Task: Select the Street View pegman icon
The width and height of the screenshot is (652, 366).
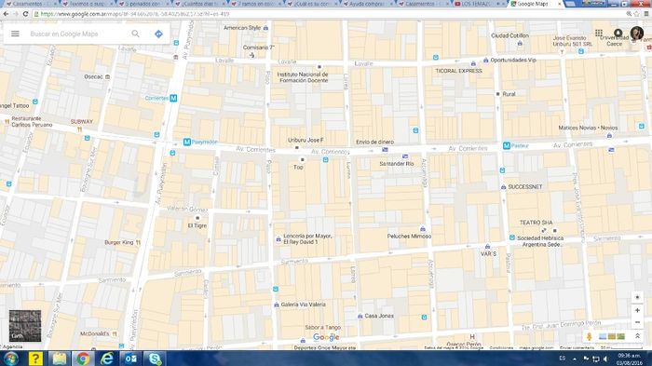Action: click(x=590, y=336)
